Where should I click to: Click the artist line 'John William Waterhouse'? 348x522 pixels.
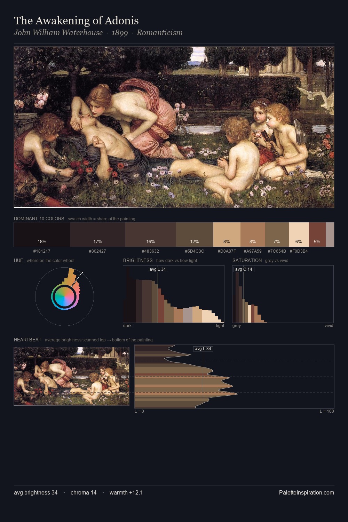pyautogui.click(x=58, y=32)
